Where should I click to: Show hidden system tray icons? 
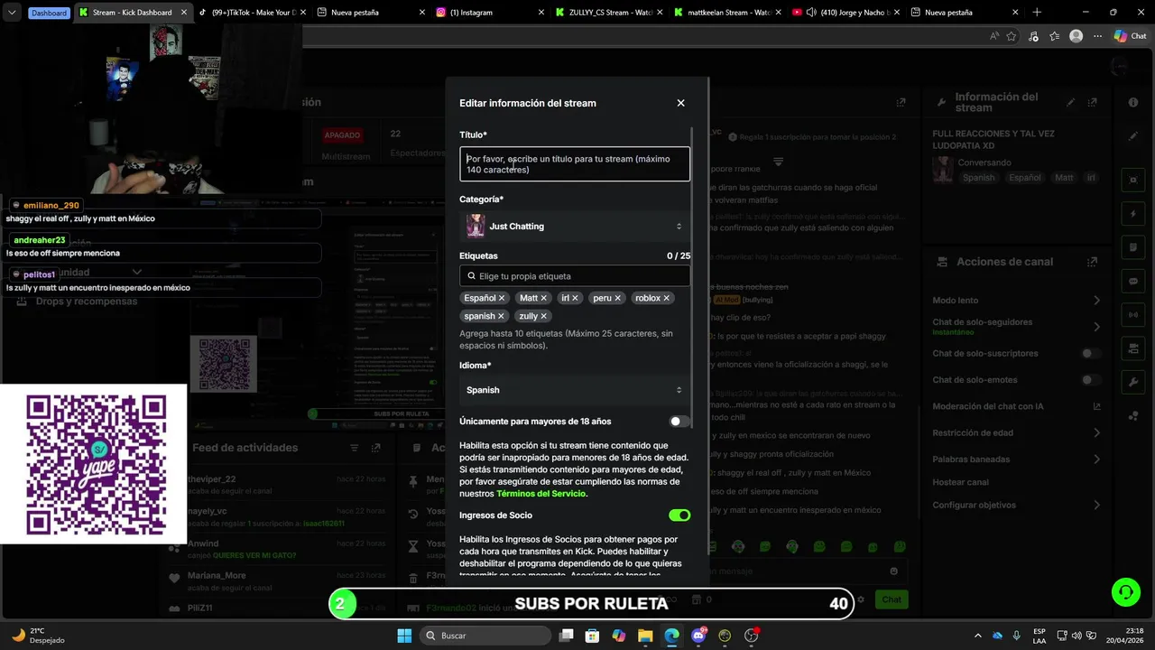(x=977, y=636)
